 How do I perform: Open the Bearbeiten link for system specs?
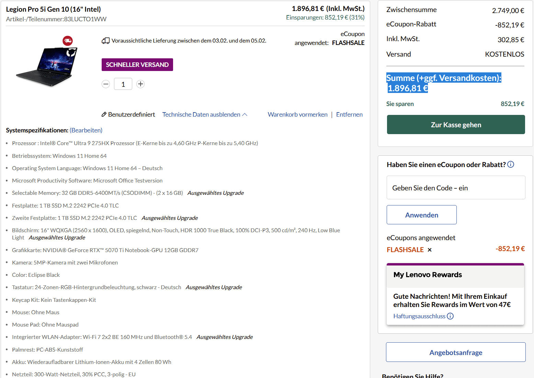tap(86, 130)
